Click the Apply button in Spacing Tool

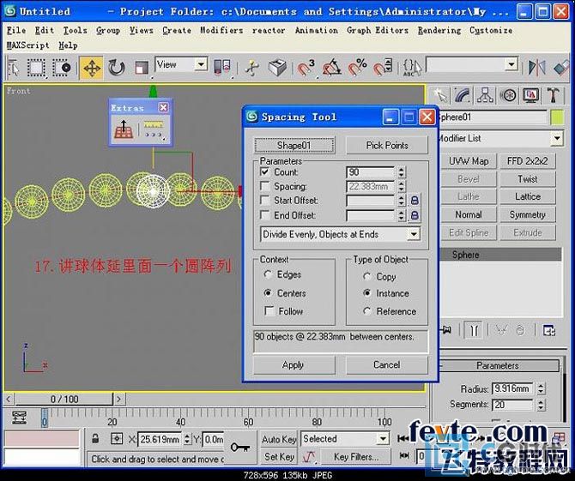click(x=294, y=365)
